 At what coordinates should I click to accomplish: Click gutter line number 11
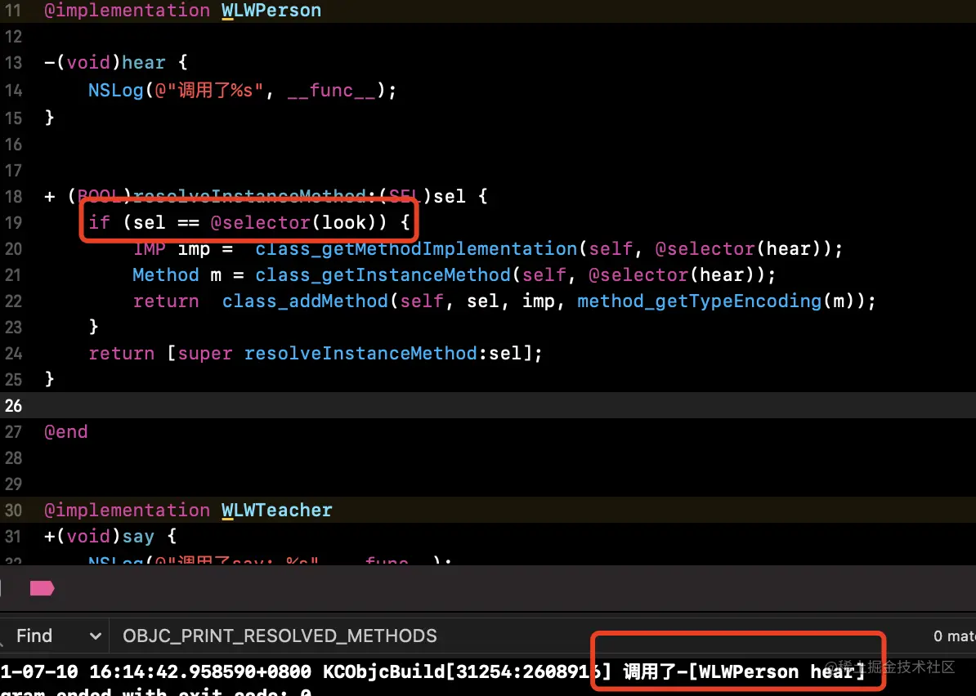click(13, 11)
